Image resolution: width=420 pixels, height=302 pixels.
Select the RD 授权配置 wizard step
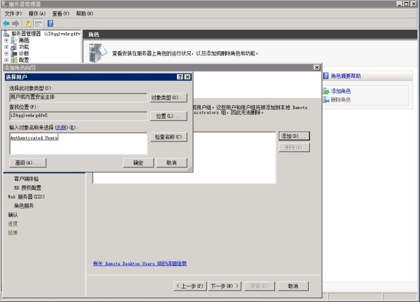(27, 188)
